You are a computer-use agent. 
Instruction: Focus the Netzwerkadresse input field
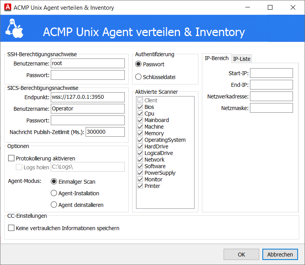point(271,96)
